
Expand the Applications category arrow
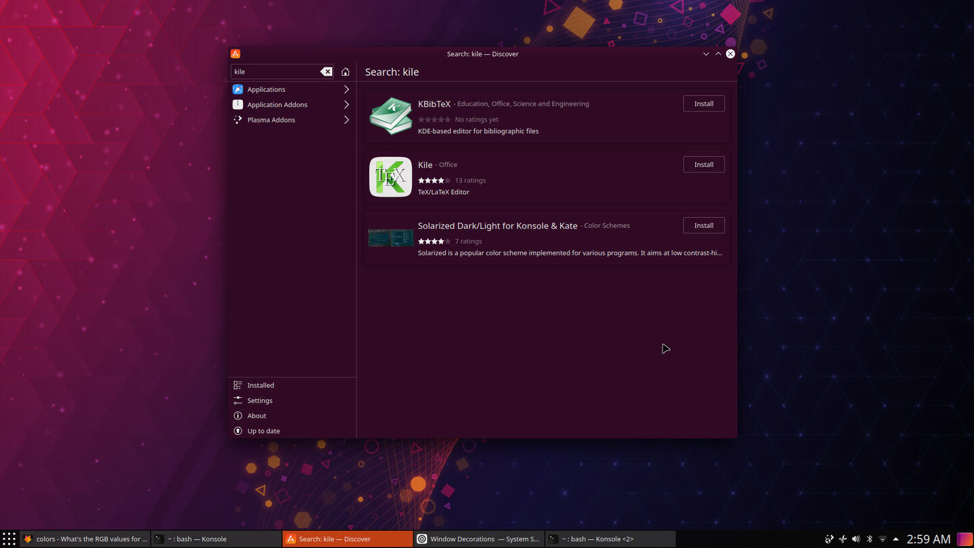click(x=346, y=89)
